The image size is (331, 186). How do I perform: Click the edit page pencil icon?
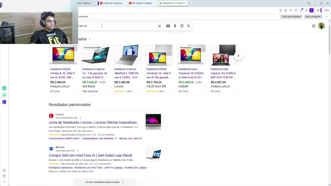281,10
